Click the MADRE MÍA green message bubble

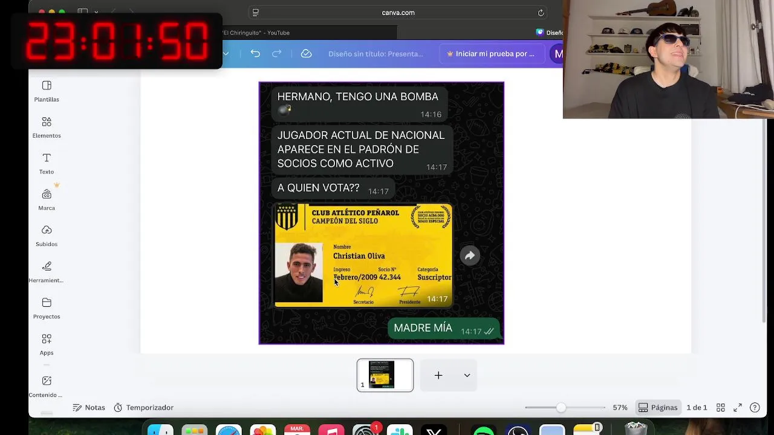click(x=444, y=329)
